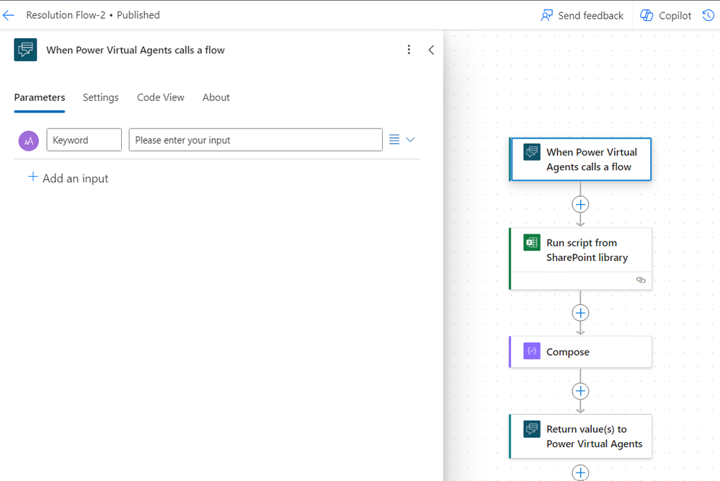The width and height of the screenshot is (720, 481).
Task: Click the Excel icon on Run script node
Action: click(532, 243)
